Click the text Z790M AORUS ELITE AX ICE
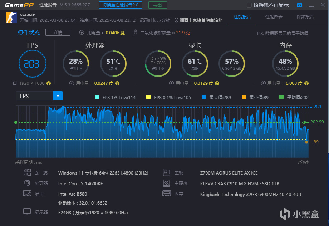Screen dimensions: 329x226 click(x=229, y=173)
